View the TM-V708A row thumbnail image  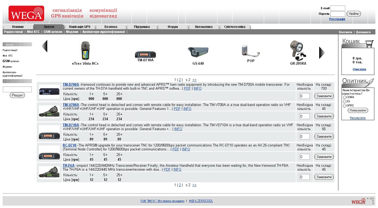pos(49,112)
